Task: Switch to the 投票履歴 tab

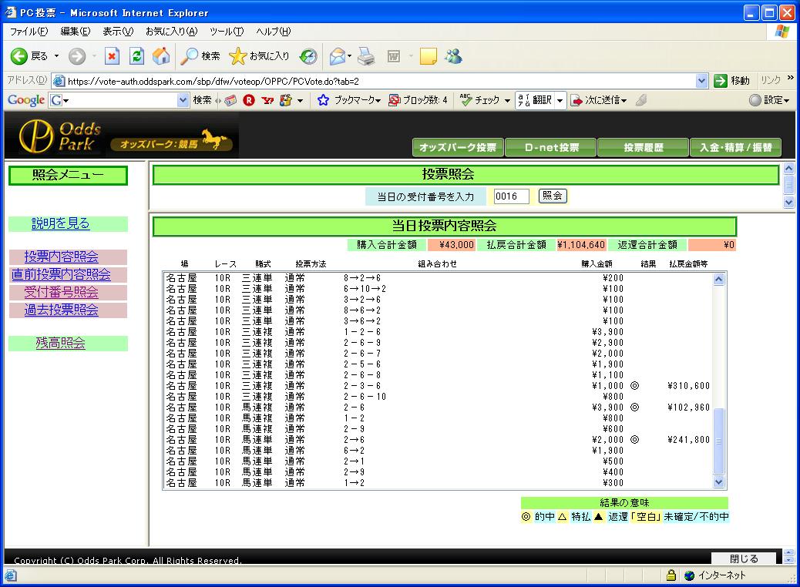Action: [x=644, y=147]
